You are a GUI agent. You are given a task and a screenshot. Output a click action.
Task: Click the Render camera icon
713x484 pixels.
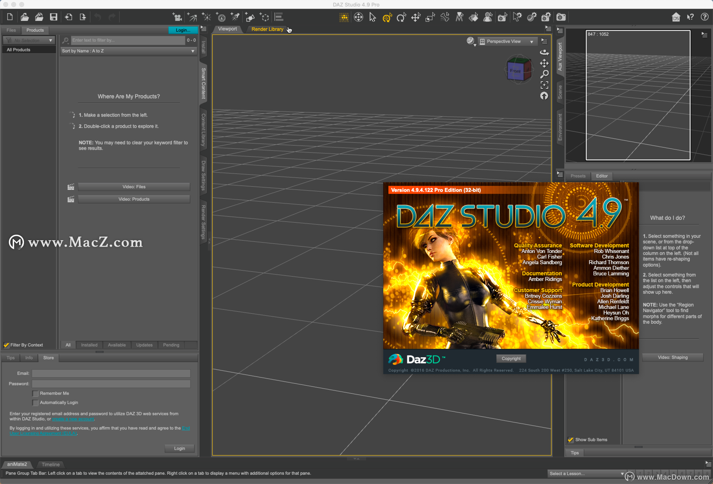pyautogui.click(x=561, y=17)
